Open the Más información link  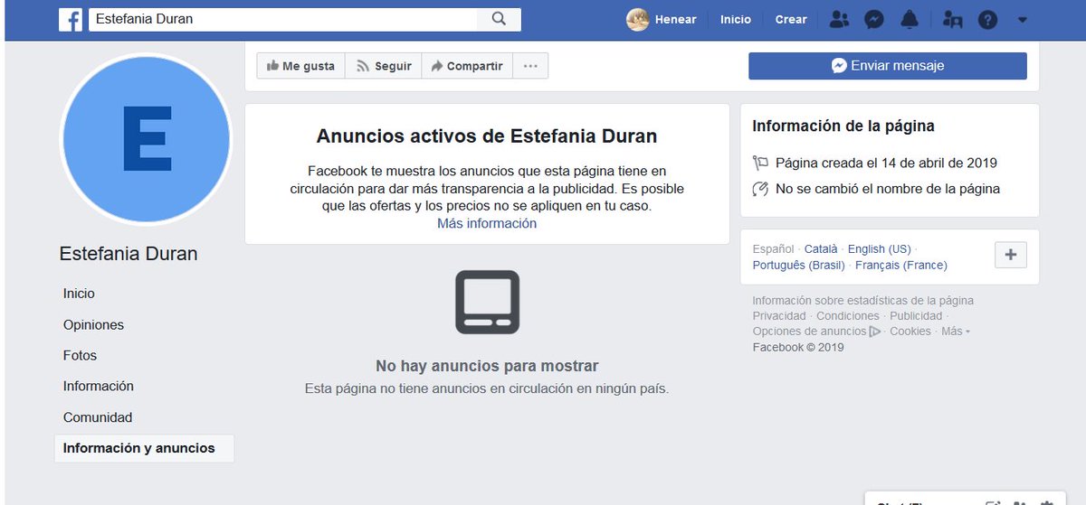[x=487, y=223]
